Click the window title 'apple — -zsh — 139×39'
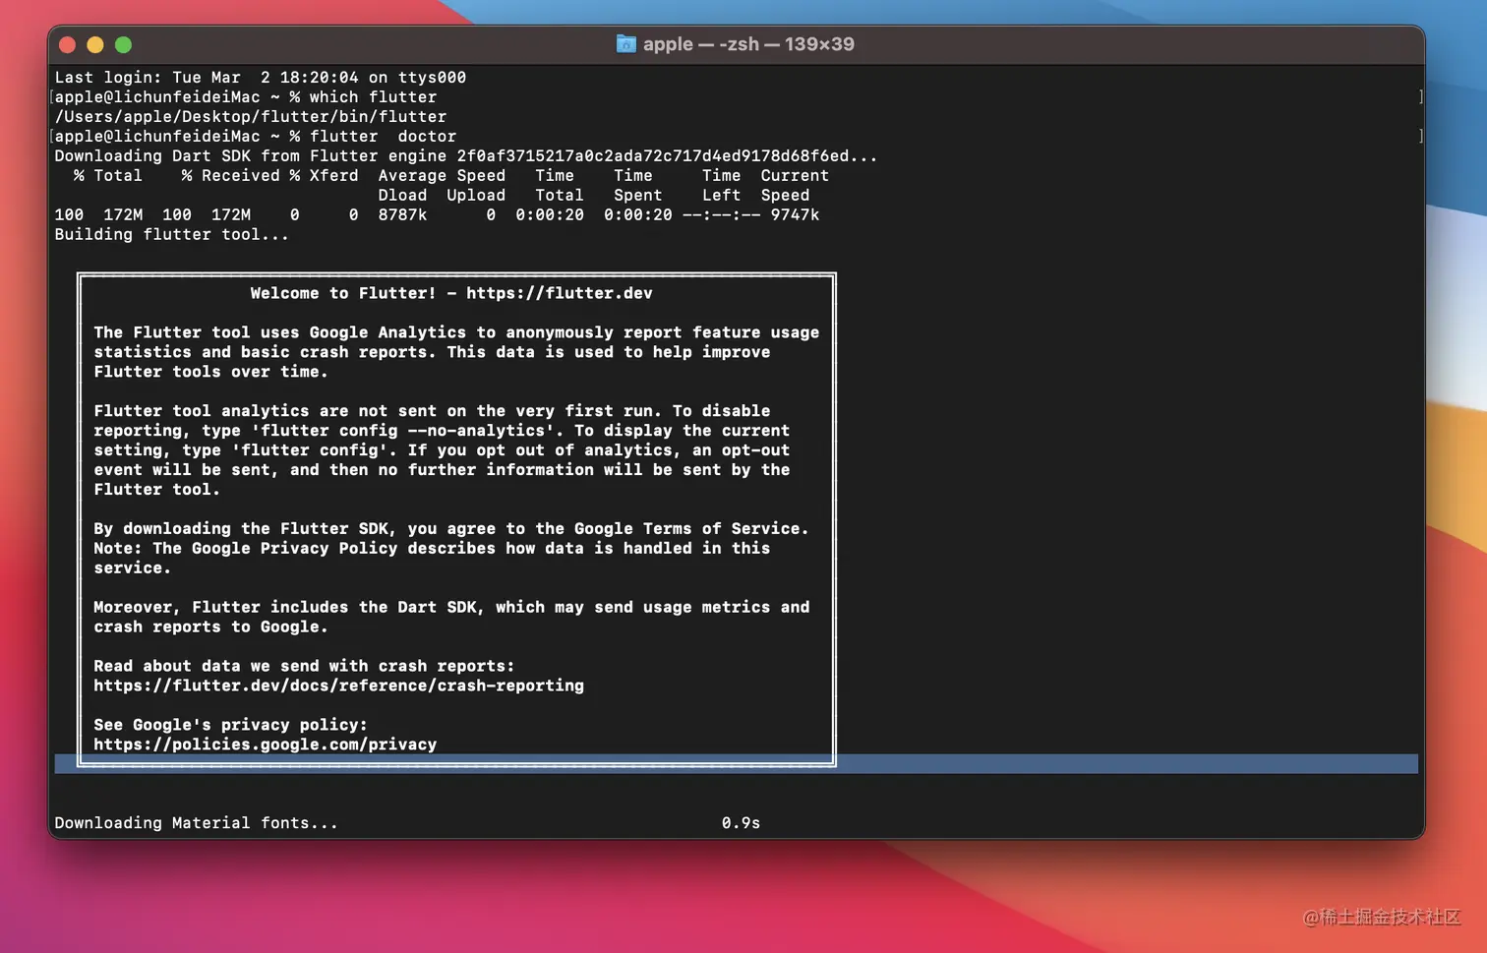The width and height of the screenshot is (1487, 953). point(748,44)
